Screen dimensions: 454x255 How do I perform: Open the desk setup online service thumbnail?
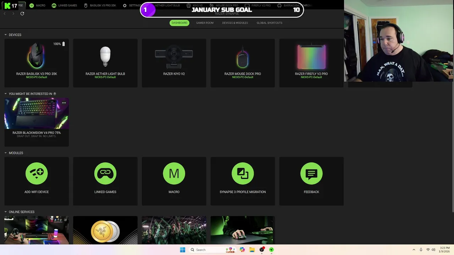click(37, 230)
